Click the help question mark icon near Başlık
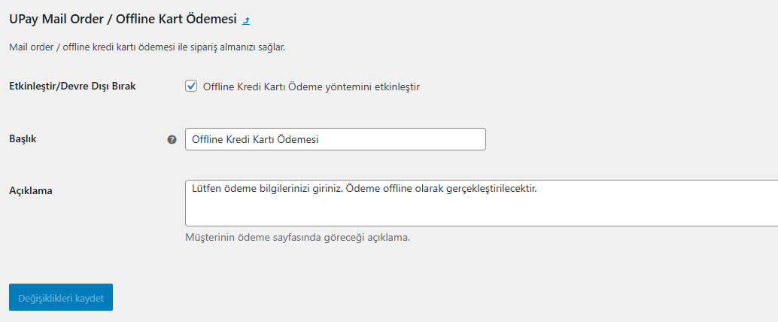 point(172,140)
